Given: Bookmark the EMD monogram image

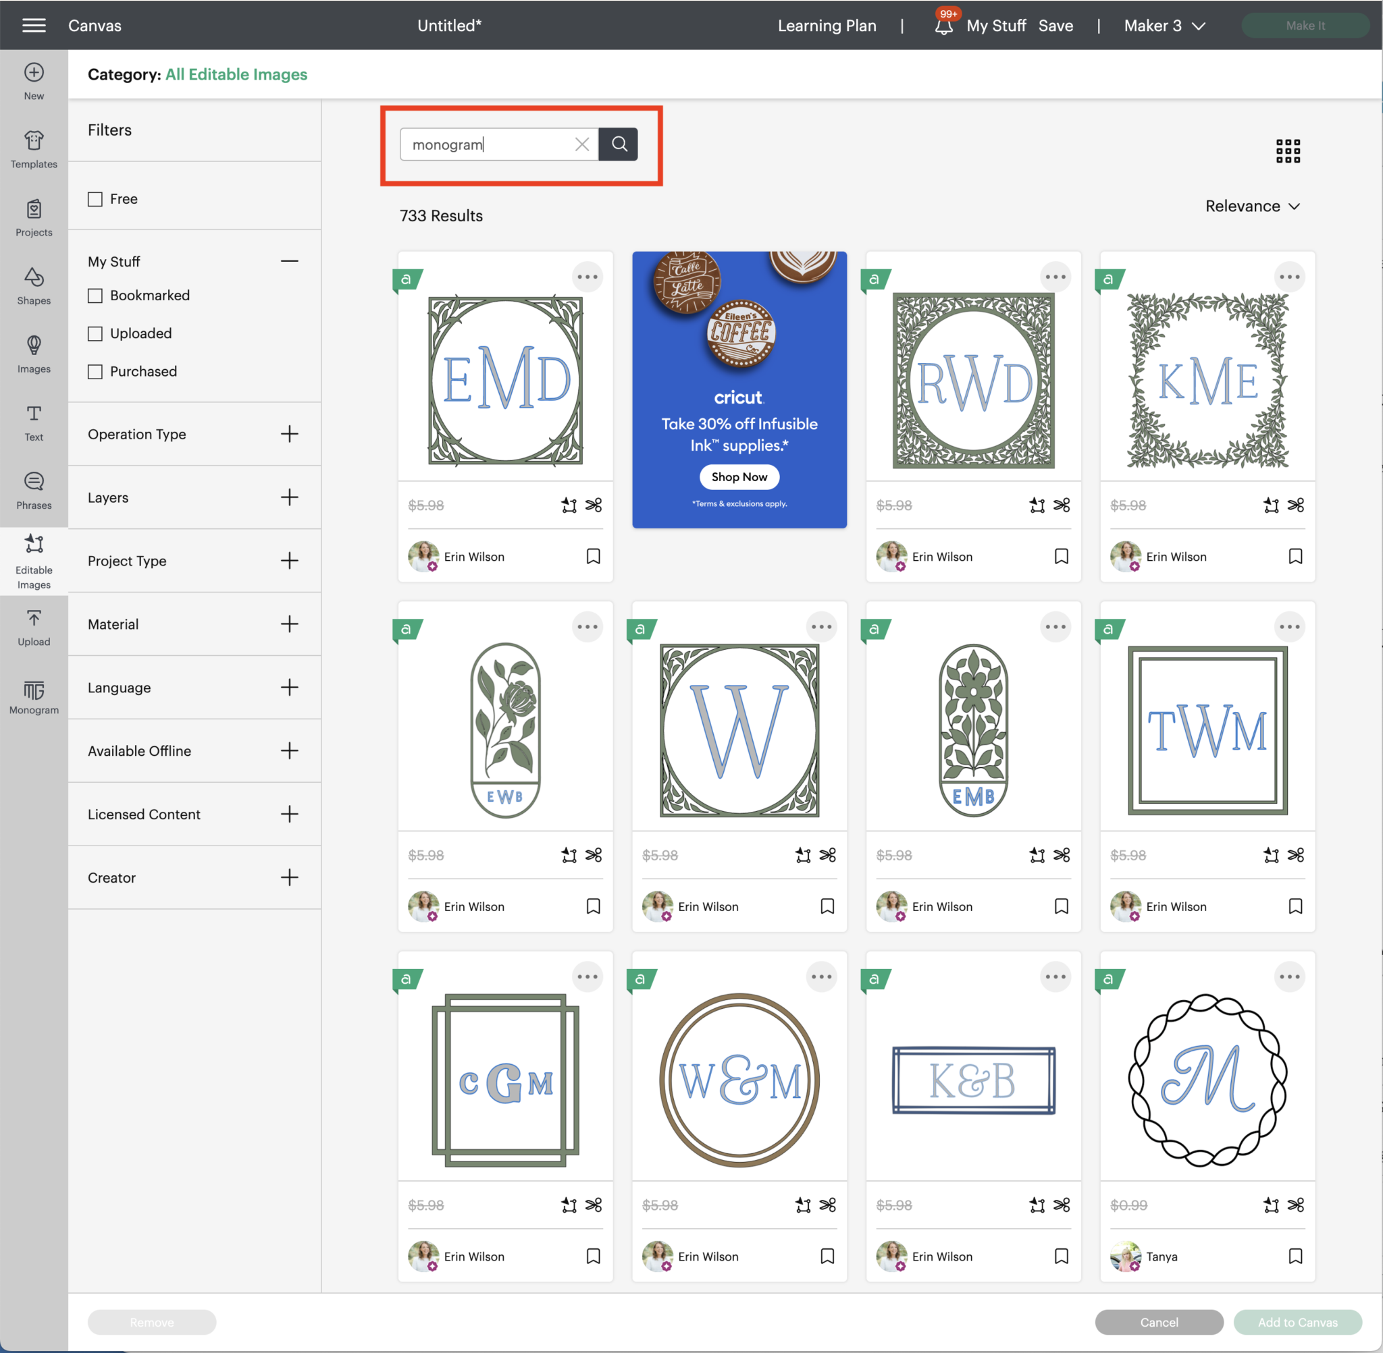Looking at the screenshot, I should click(x=593, y=557).
